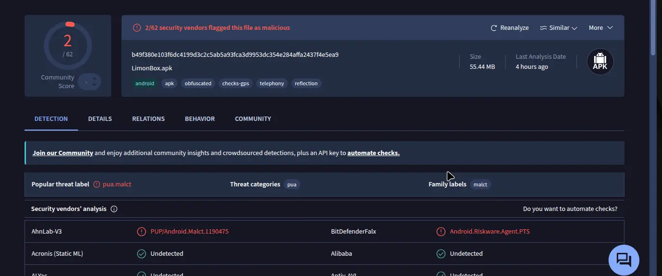Click the Acronis Undetected checkmark icon

point(142,253)
